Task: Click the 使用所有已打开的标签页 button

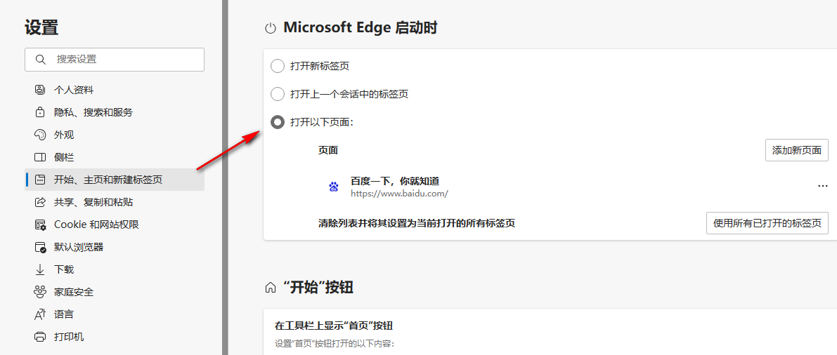Action: (767, 223)
